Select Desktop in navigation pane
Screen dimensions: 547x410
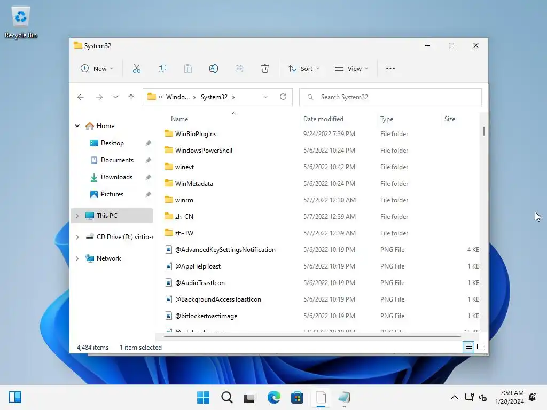[112, 143]
